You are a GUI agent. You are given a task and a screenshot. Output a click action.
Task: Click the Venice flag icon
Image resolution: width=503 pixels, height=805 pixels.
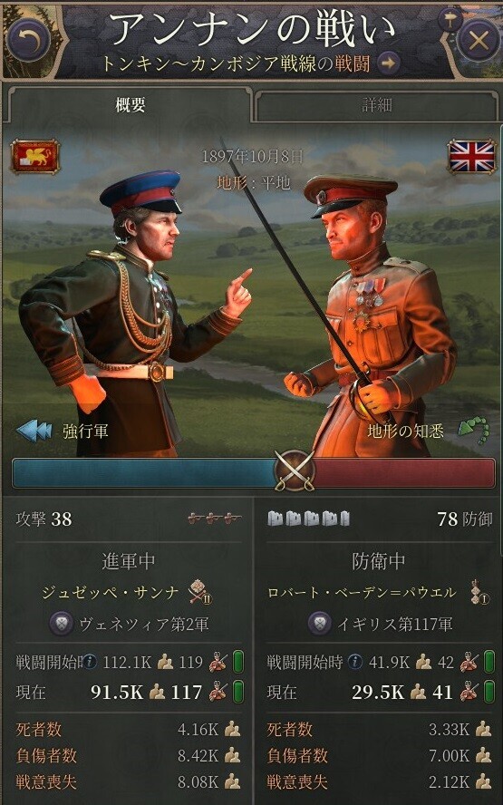coord(35,156)
